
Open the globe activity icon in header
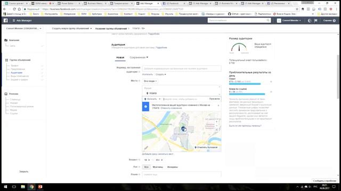(310, 21)
